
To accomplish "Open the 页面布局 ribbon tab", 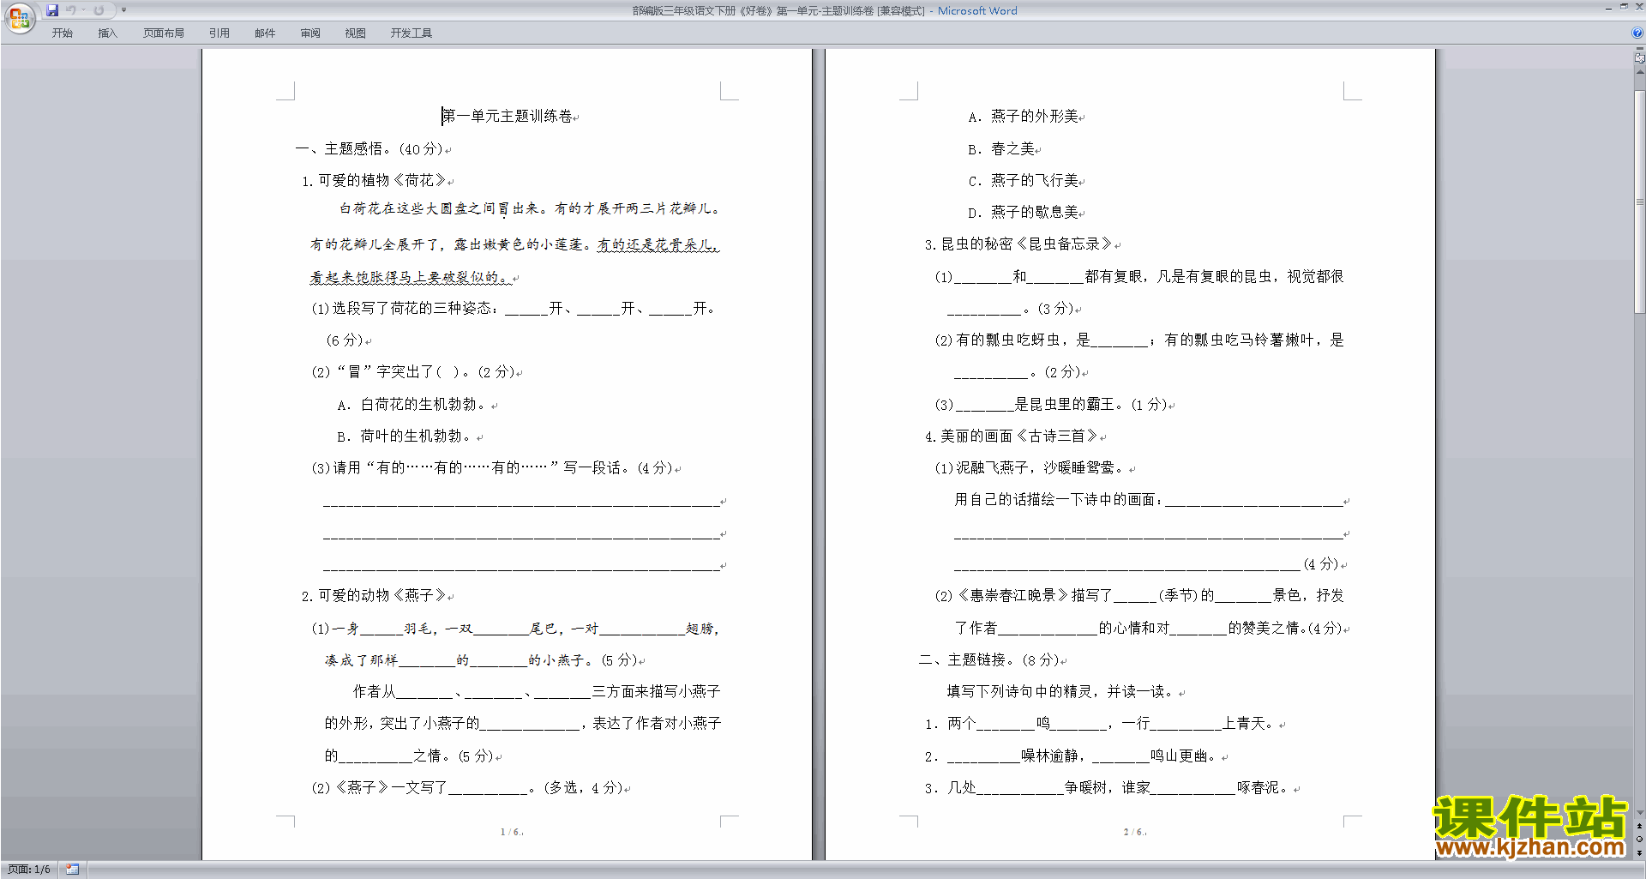I will pyautogui.click(x=164, y=33).
